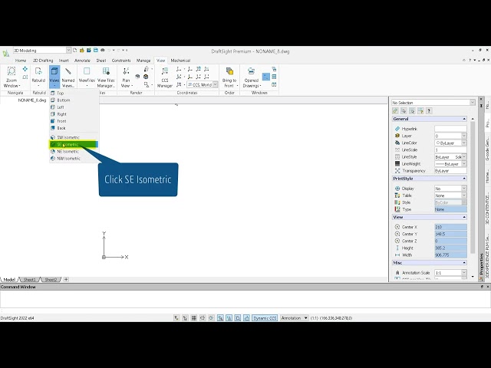Click the Views cube button
This screenshot has width=491, height=368.
click(54, 77)
